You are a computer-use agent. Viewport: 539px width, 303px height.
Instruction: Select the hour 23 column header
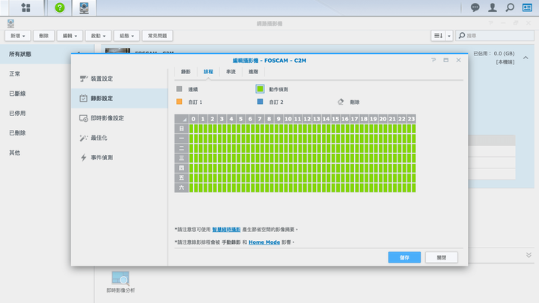411,119
